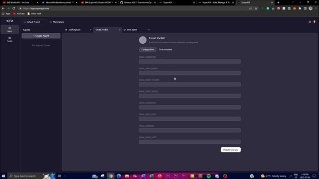Click the 'Agents' panel header text
Screen dimensions: 319x179
click(x=26, y=30)
